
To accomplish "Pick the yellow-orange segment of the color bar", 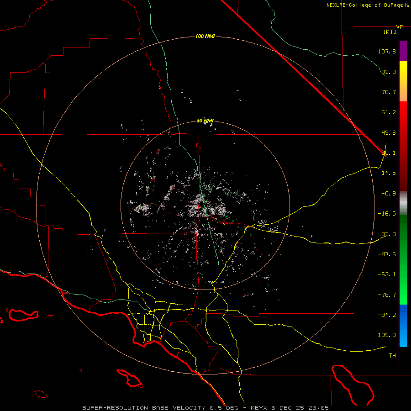I will pyautogui.click(x=403, y=81).
